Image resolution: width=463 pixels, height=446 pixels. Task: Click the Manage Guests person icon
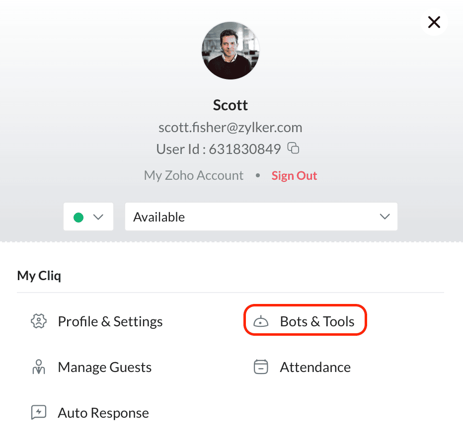coord(39,367)
